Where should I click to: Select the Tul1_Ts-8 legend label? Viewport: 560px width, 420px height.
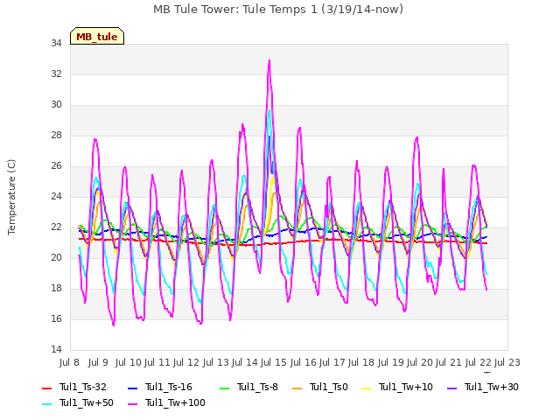point(257,387)
